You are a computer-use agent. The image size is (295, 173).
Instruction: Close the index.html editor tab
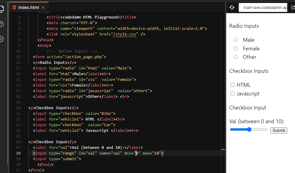pyautogui.click(x=43, y=7)
